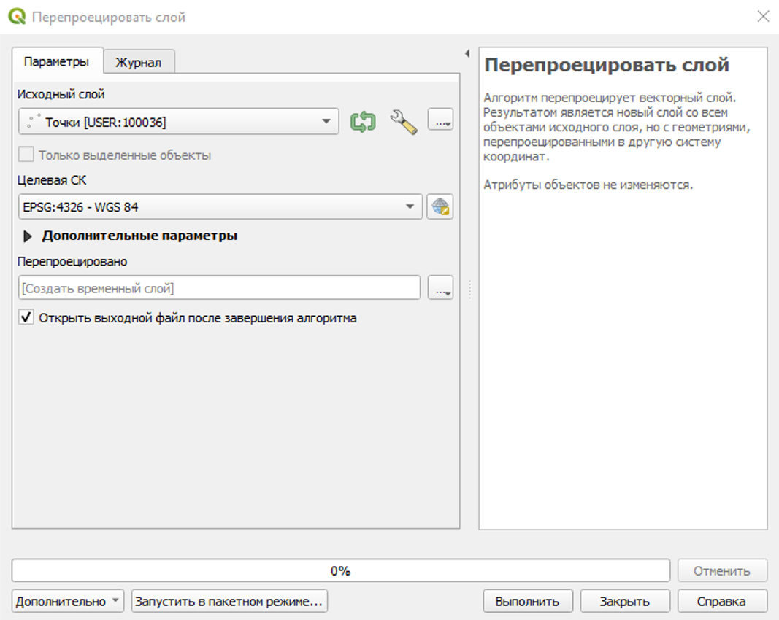Select the 'Параметры' tab
The image size is (779, 620).
pos(57,62)
